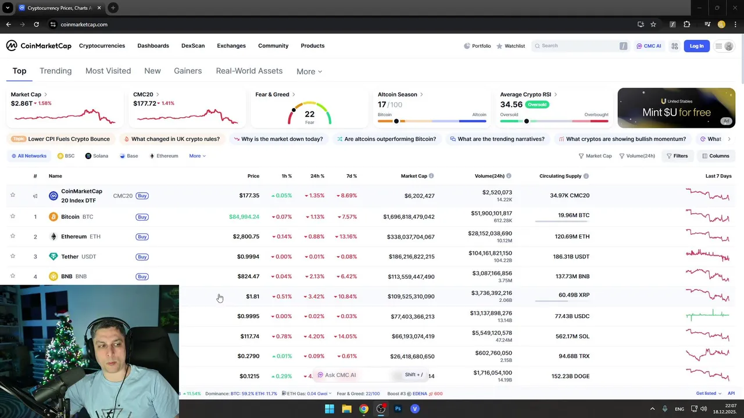Screen dimensions: 744x418
Task: Open Cryptocurrencies menu
Action: [x=102, y=46]
